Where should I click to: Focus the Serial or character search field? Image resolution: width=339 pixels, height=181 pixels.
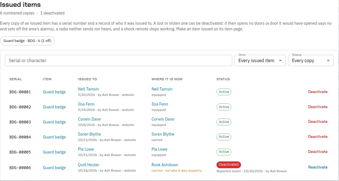118,60
